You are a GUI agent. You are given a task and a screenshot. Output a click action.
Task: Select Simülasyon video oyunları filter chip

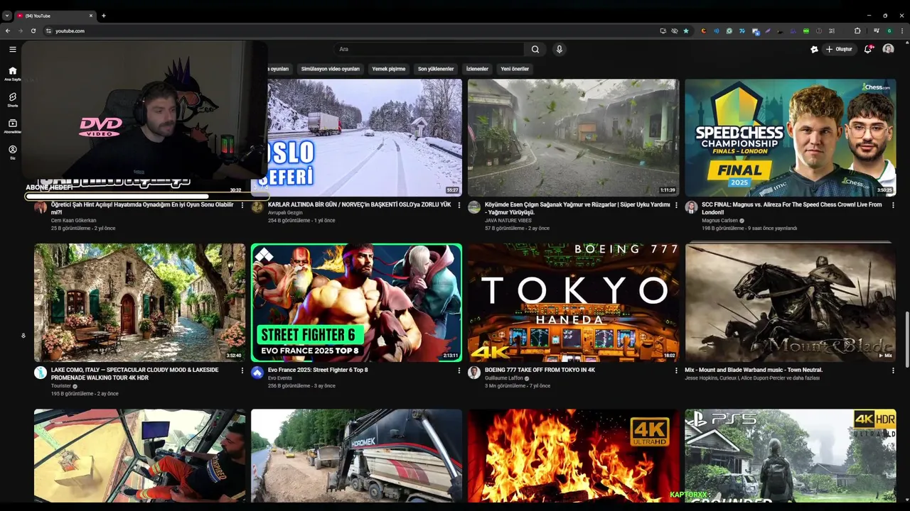click(331, 69)
